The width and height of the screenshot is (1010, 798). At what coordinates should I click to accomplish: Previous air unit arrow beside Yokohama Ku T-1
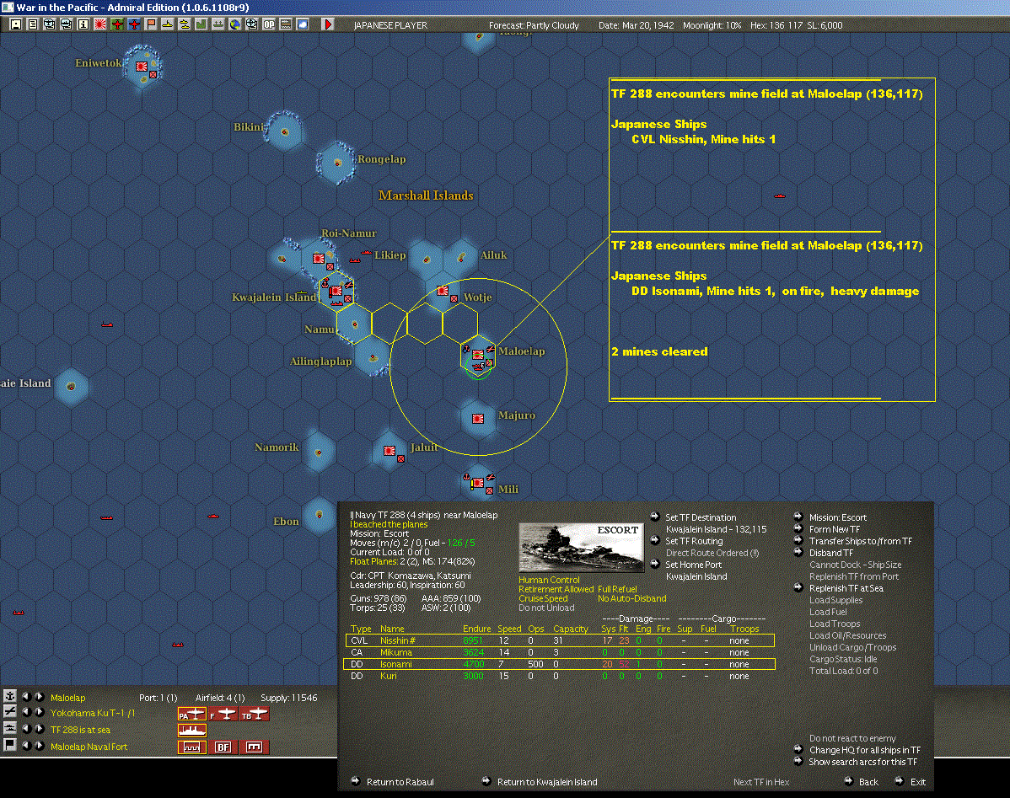click(x=26, y=712)
